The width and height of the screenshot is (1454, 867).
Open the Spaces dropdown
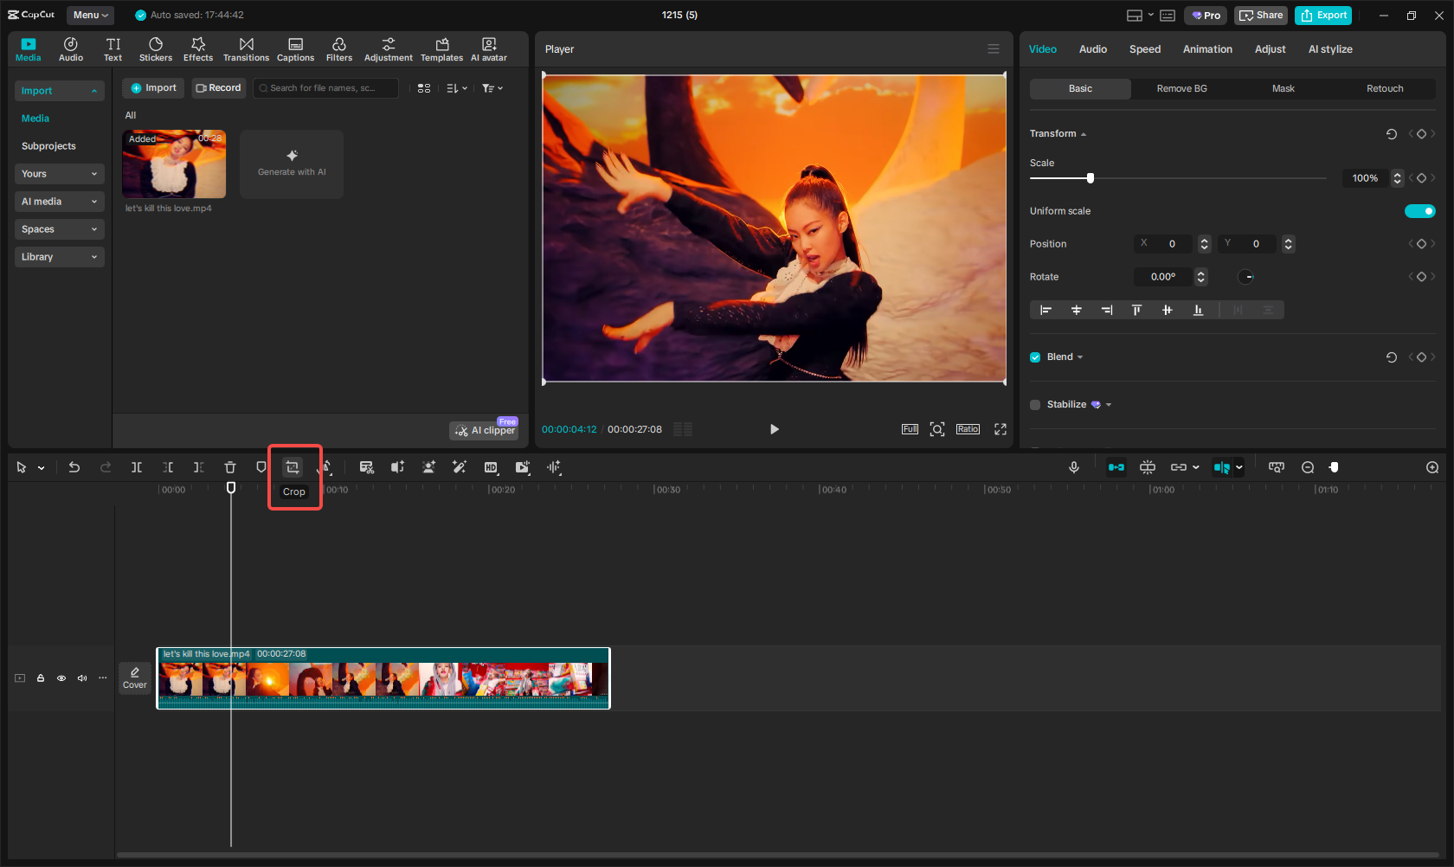click(x=59, y=228)
